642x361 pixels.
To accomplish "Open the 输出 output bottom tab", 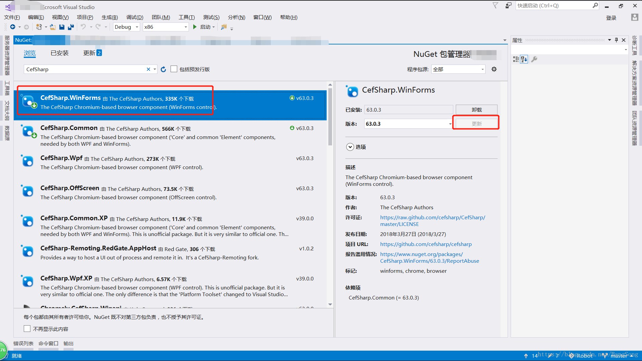I will tap(69, 344).
